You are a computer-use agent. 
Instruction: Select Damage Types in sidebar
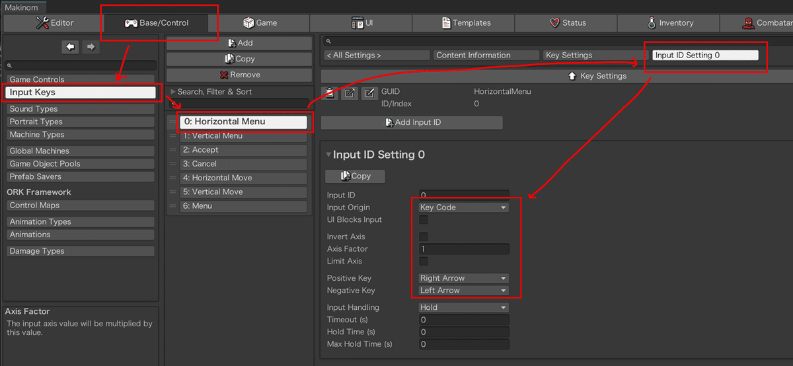[81, 251]
